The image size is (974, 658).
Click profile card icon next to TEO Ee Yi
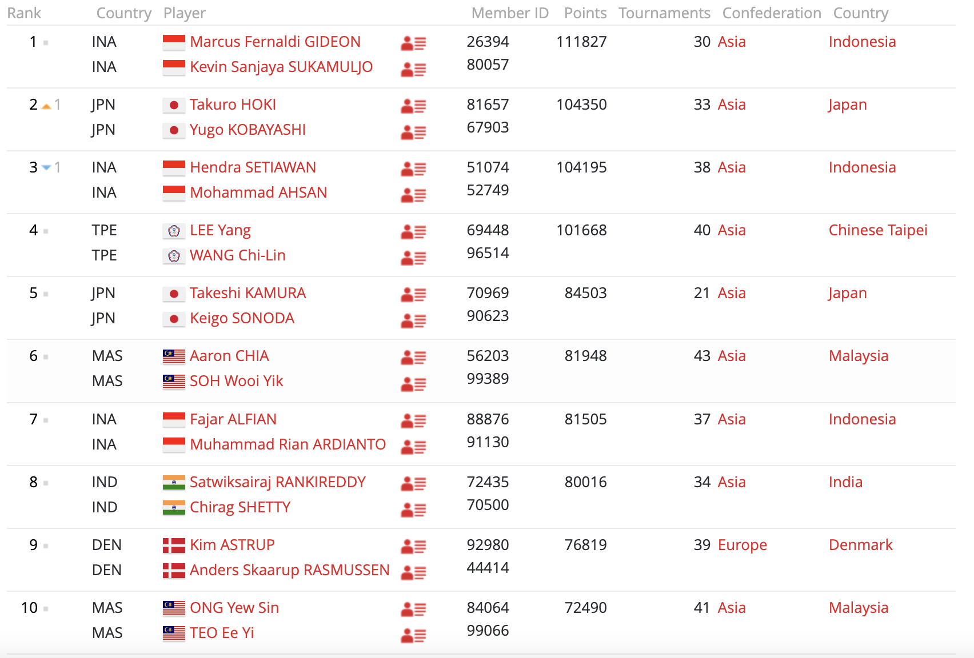(413, 635)
